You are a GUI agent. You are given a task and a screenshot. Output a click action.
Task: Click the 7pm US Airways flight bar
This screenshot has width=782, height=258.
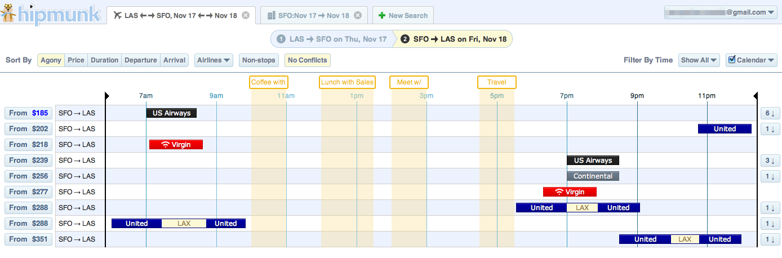coord(593,161)
